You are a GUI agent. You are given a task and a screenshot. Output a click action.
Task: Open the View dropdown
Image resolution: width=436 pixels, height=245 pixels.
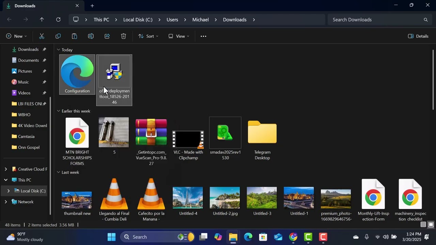click(x=179, y=36)
